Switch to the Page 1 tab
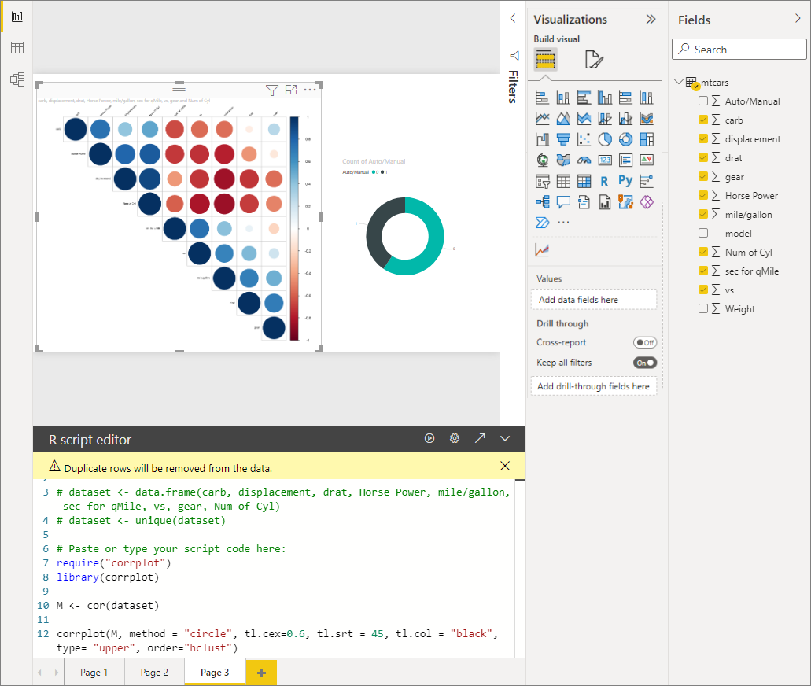Viewport: 811px width, 686px height. click(94, 672)
